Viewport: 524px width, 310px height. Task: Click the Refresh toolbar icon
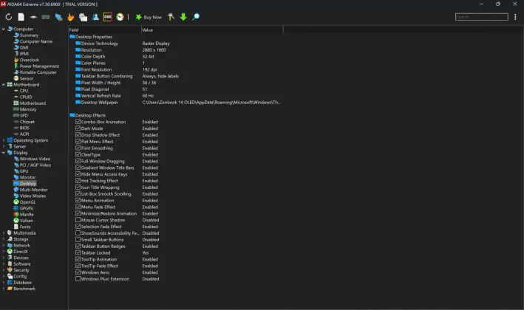coord(9,17)
